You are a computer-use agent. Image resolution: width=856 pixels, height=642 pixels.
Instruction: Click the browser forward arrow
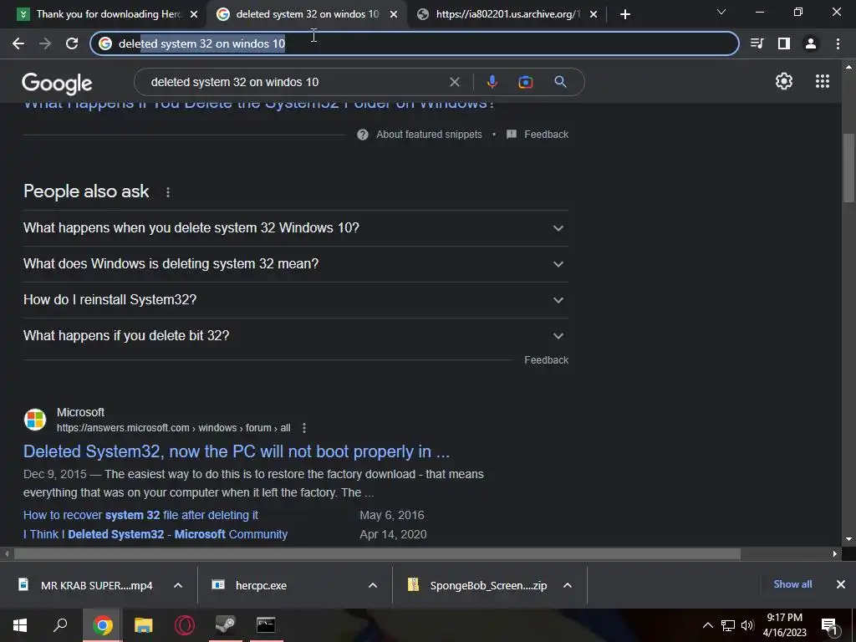click(x=45, y=43)
